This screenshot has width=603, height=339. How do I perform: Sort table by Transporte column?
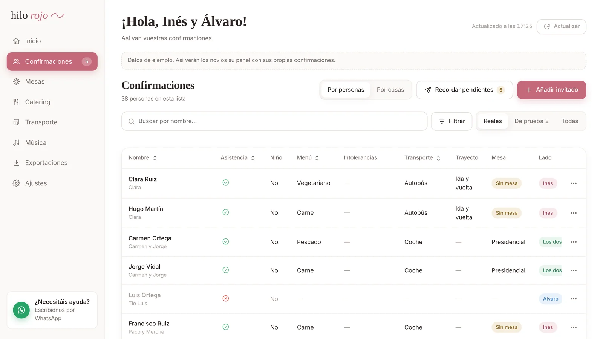click(x=422, y=158)
